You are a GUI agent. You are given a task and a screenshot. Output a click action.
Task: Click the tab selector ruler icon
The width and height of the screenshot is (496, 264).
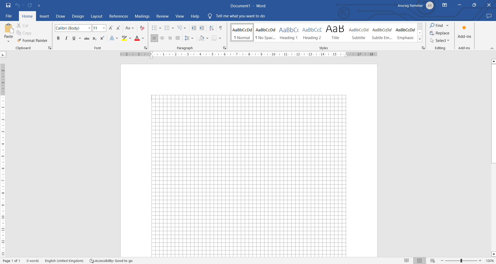3,55
